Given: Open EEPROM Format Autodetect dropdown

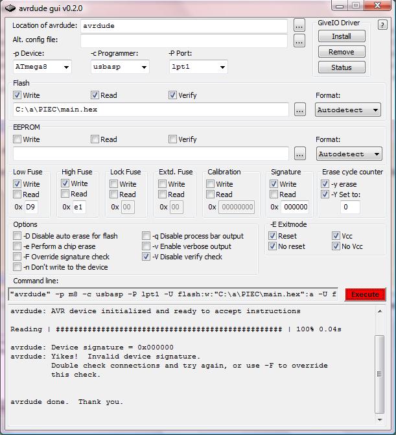Looking at the screenshot, I should (349, 154).
